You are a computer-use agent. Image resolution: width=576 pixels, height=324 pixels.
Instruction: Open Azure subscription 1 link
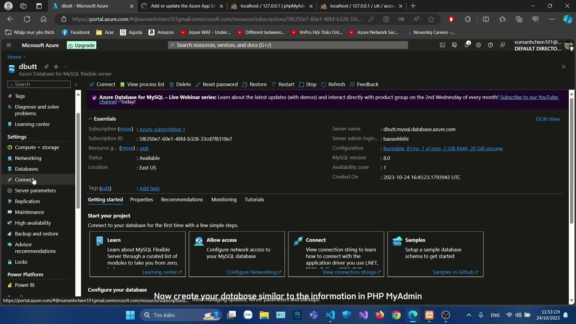(162, 129)
